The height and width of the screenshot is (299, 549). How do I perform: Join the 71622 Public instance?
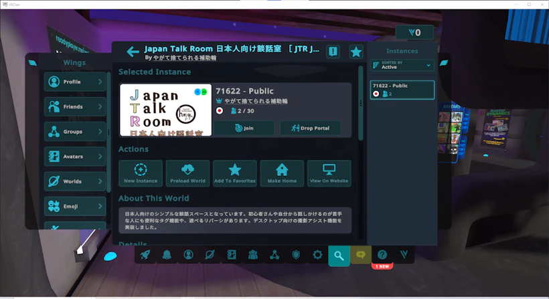[244, 128]
